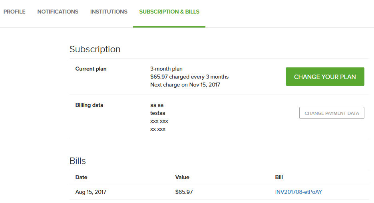Select the Subscription & Bills tab
The image size is (374, 203).
point(169,12)
